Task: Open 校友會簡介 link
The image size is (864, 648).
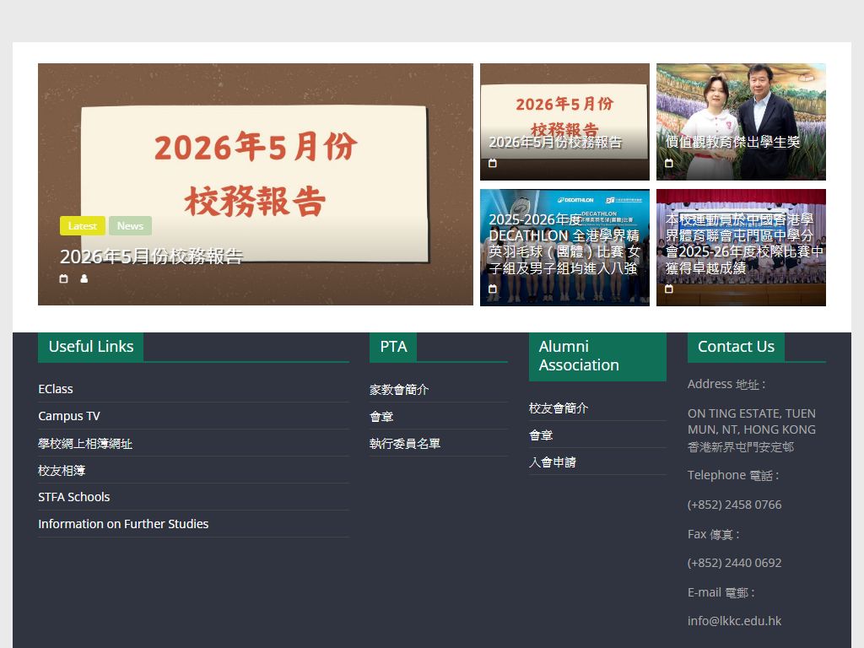Action: coord(559,408)
